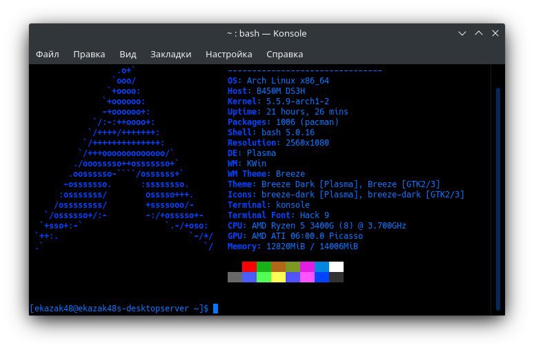The height and width of the screenshot is (350, 534).
Task: Click the 'WM Theme: Breeze' line
Action: pyautogui.click(x=266, y=174)
